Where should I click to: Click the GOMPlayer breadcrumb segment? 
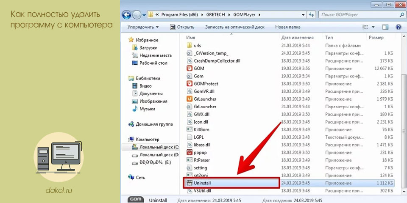point(243,15)
